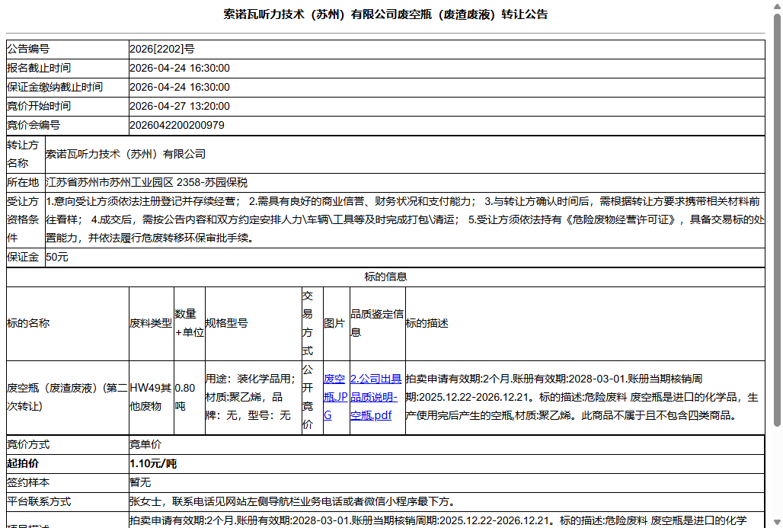Click the scrollbar down arrow
Viewport: 783px width, 528px height.
pyautogui.click(x=777, y=523)
